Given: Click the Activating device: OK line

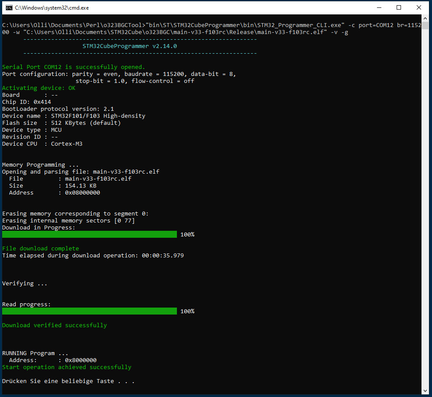Looking at the screenshot, I should coord(39,88).
